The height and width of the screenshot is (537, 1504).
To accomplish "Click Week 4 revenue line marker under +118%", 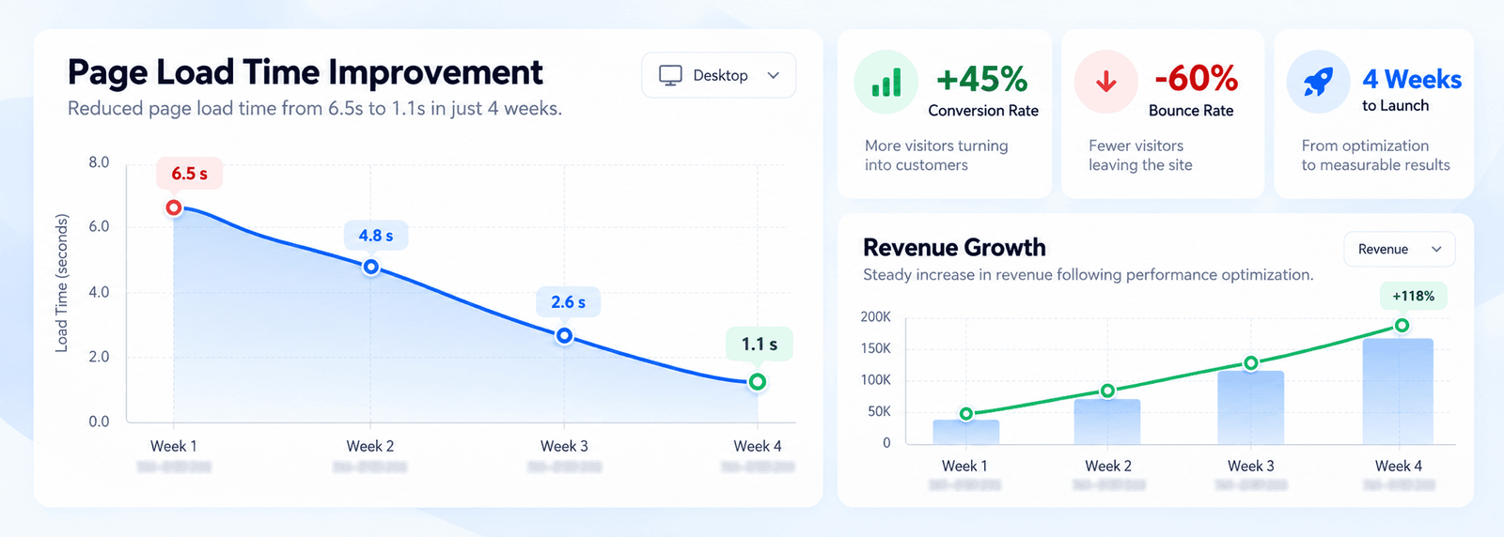I will point(1402,326).
